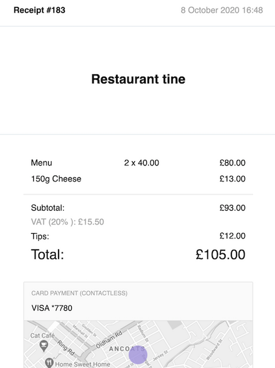Click the purple location marker on map
Image resolution: width=275 pixels, height=368 pixels.
tap(138, 355)
